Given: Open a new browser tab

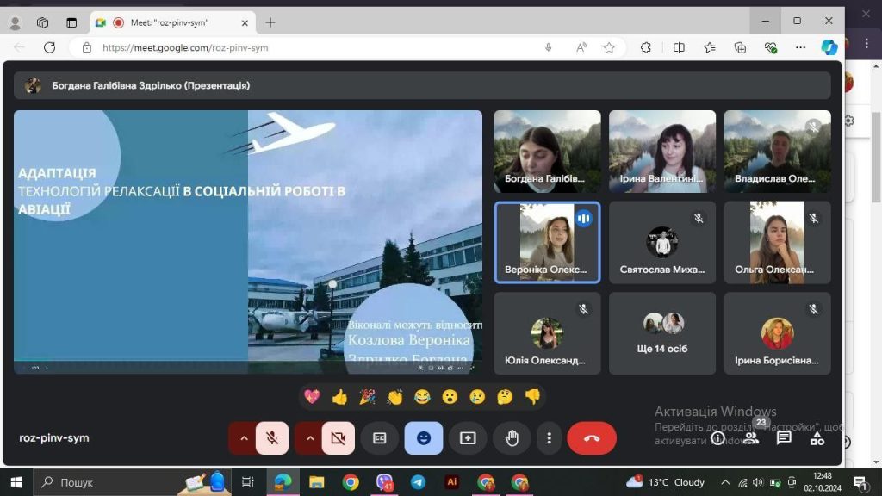Looking at the screenshot, I should tap(270, 22).
